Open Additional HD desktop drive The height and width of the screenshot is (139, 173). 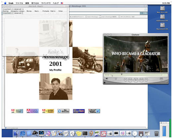coord(162,18)
